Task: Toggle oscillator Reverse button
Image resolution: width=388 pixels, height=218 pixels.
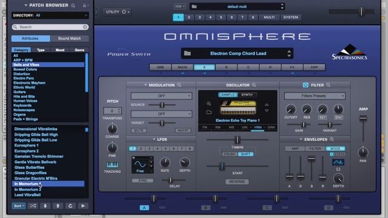Action: (x=237, y=182)
